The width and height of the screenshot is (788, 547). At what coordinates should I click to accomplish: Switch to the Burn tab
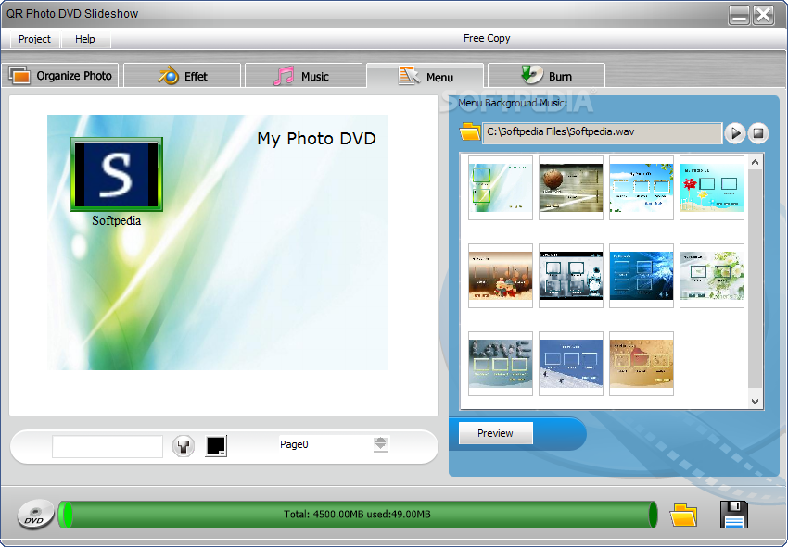[x=546, y=76]
